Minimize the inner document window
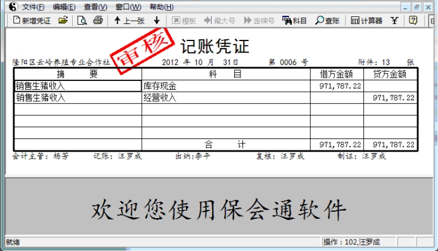Viewport: 438px width, 251px height. pos(405,7)
